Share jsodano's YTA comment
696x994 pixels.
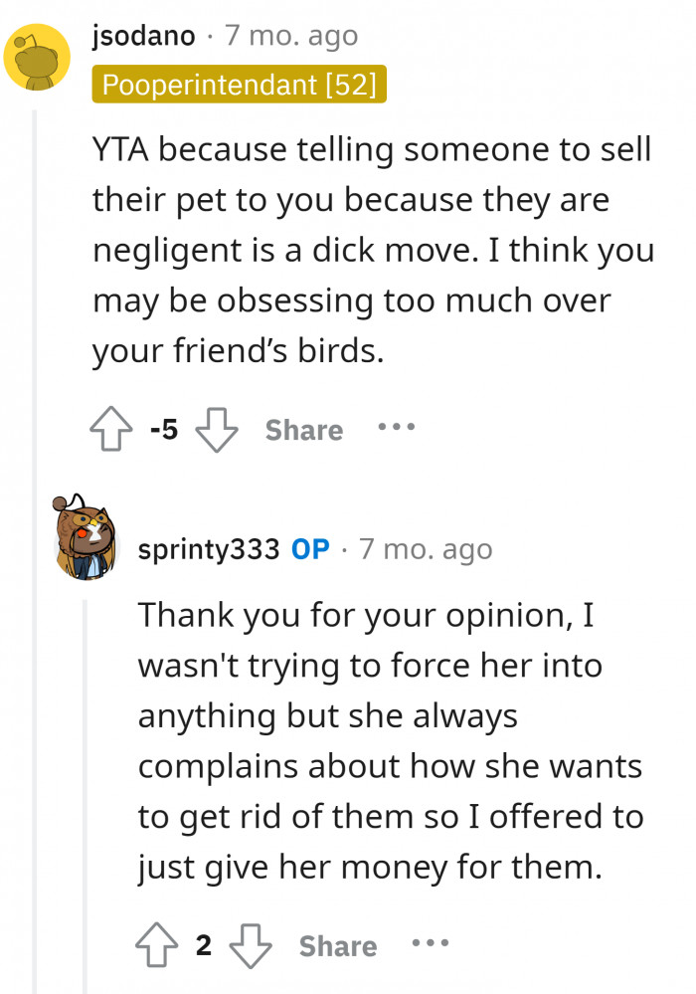302,430
